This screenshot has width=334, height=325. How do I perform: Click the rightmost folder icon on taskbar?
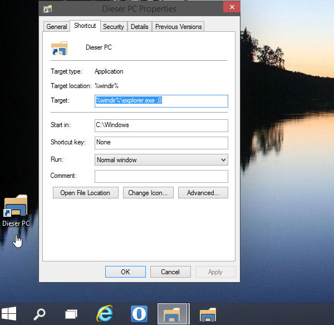click(x=208, y=314)
